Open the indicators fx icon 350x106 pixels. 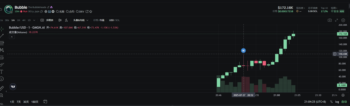coord(66,20)
